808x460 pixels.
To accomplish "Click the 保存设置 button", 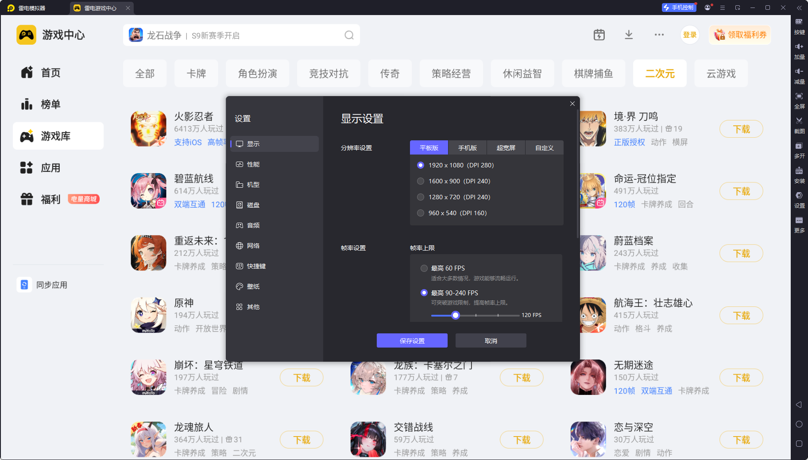I will coord(412,340).
